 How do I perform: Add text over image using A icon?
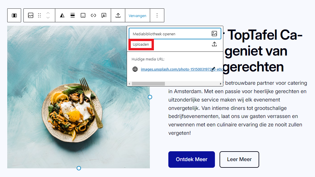pos(104,15)
